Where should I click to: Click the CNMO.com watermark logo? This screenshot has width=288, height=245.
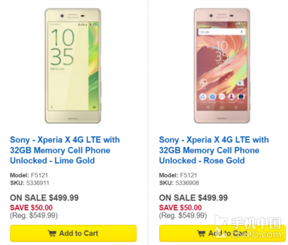248,227
